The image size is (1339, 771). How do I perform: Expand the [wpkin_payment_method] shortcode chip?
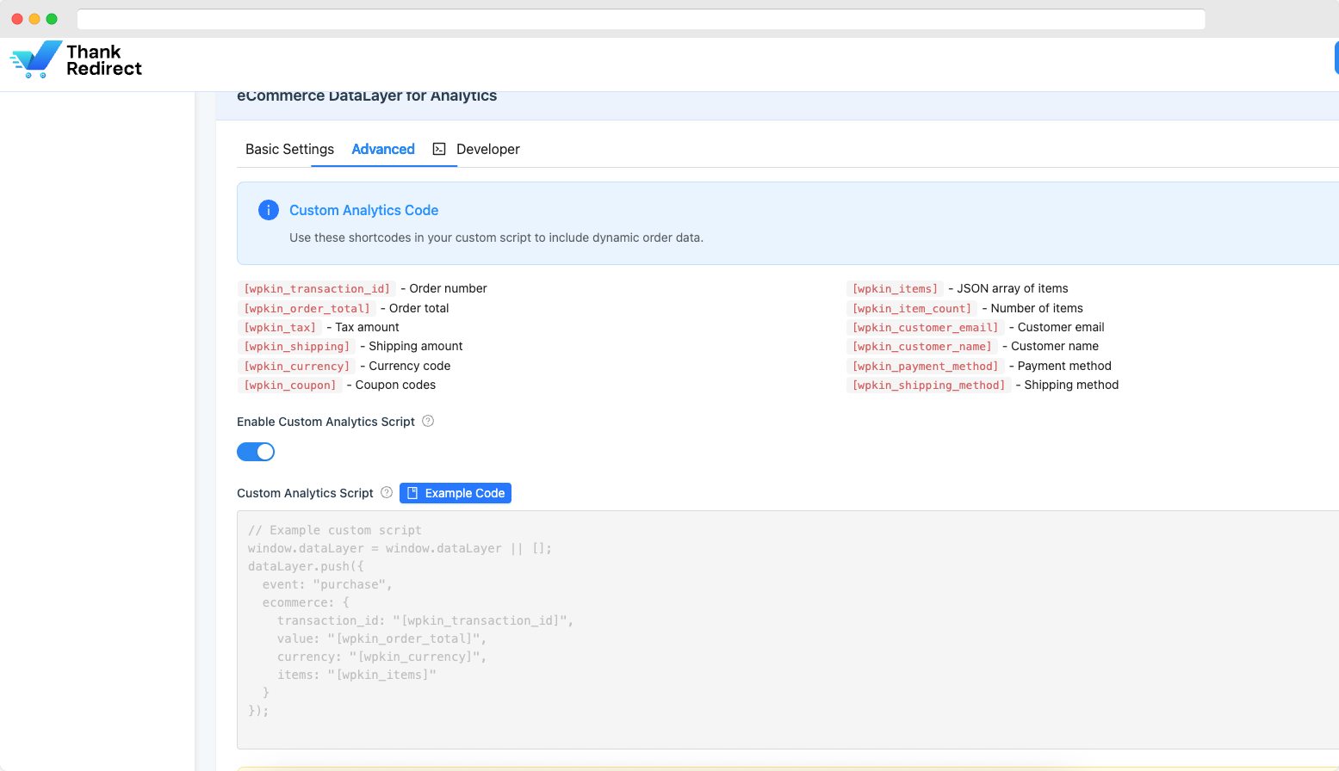tap(926, 366)
